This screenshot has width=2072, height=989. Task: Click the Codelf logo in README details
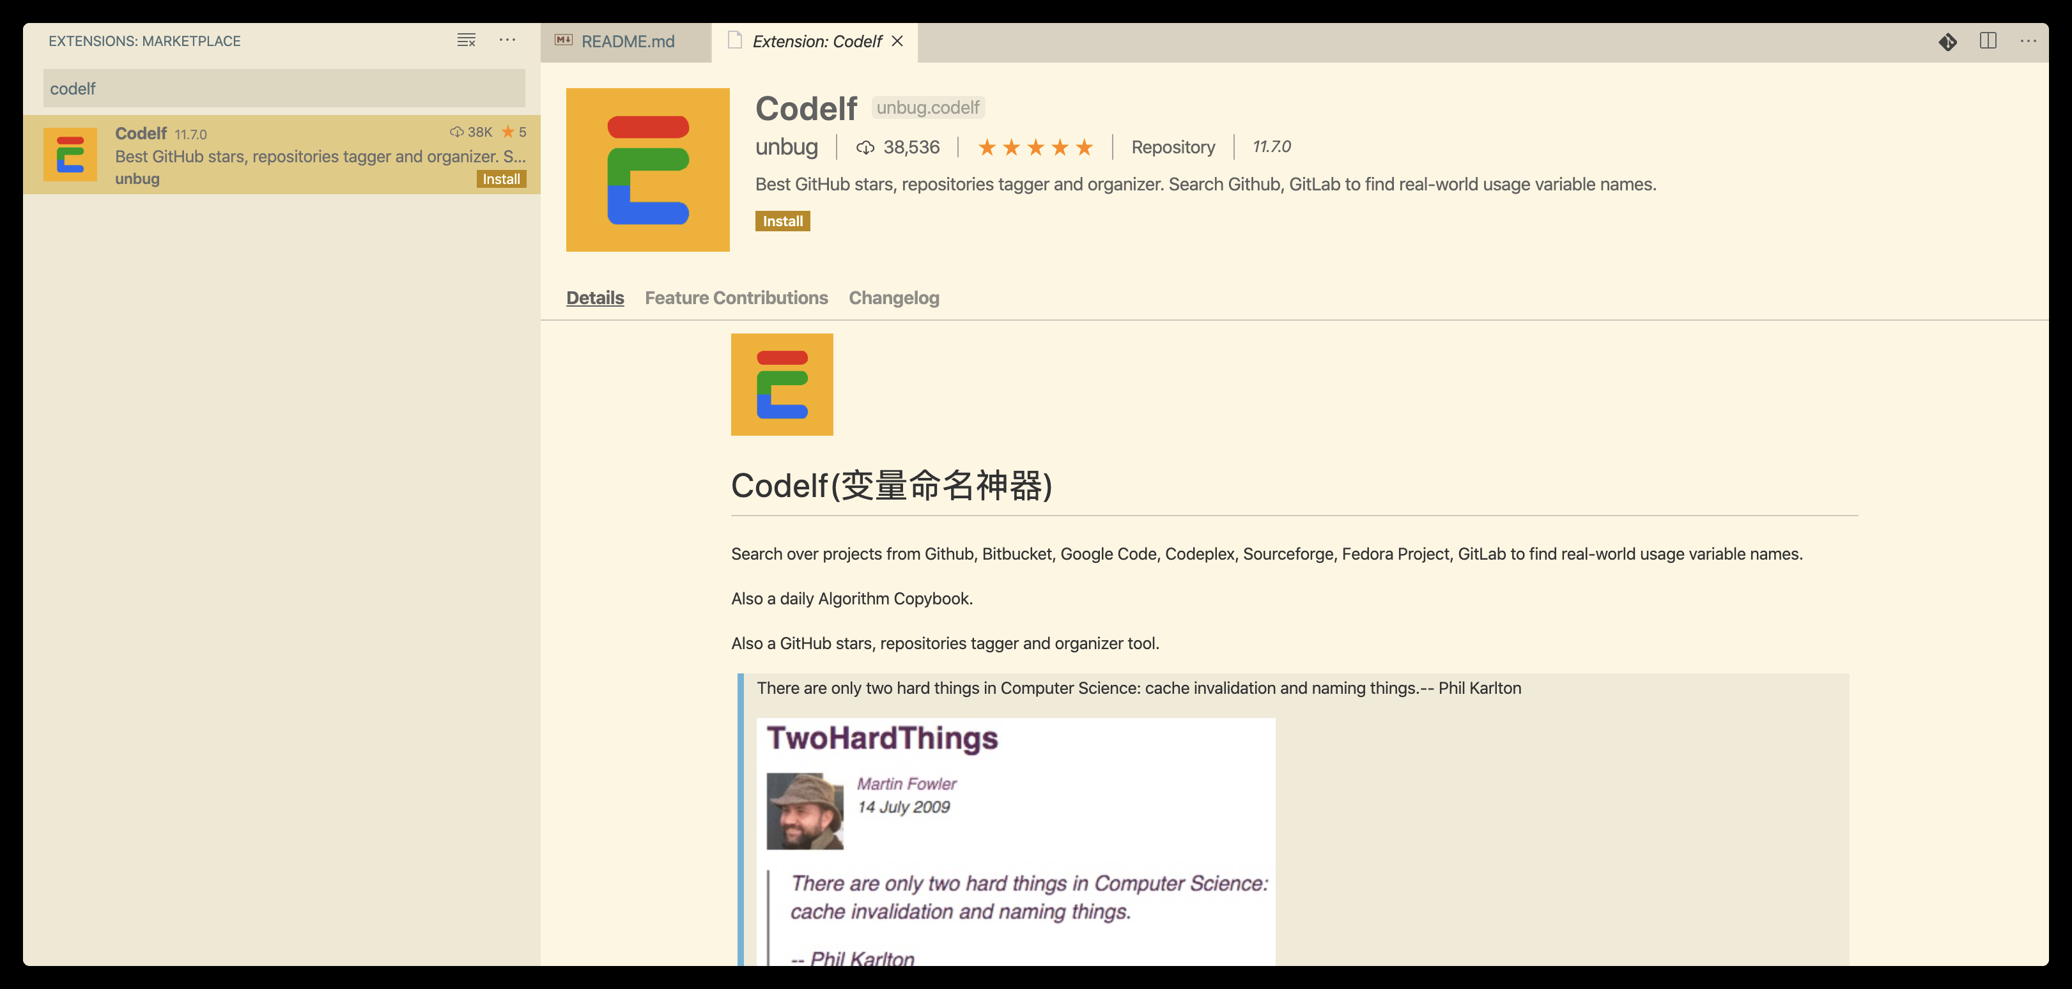click(782, 385)
